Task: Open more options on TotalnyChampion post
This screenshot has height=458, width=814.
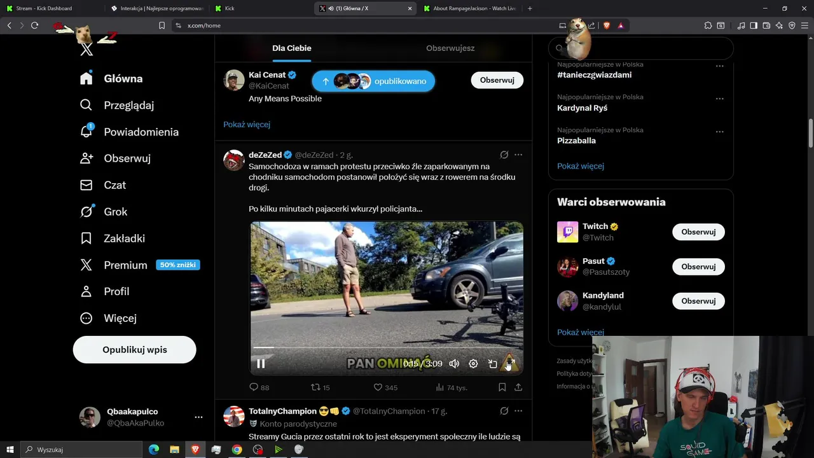Action: tap(518, 411)
